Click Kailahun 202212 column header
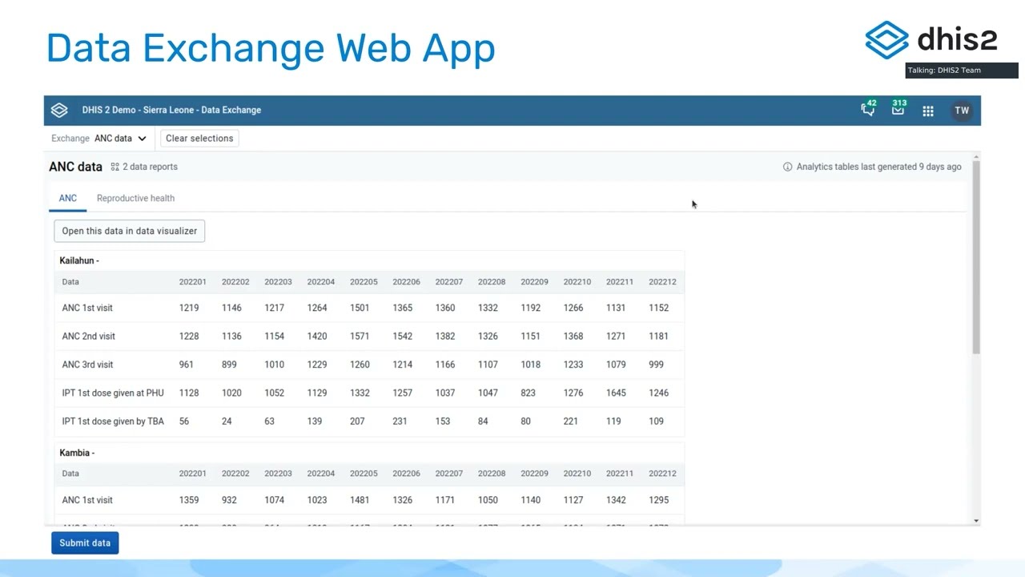This screenshot has width=1025, height=577. click(x=662, y=282)
